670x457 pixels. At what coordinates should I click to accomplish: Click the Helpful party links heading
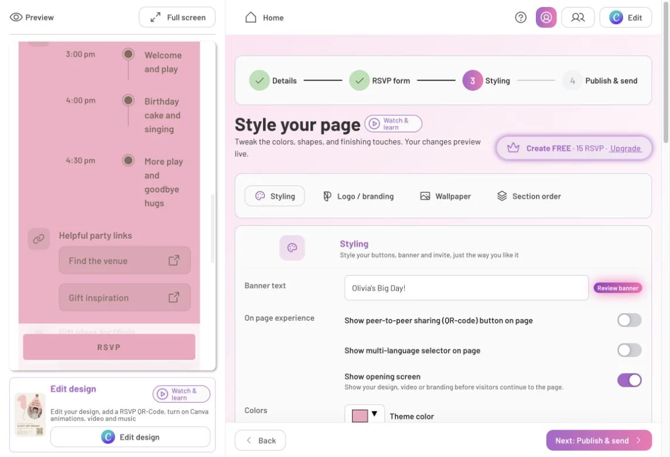pos(95,236)
